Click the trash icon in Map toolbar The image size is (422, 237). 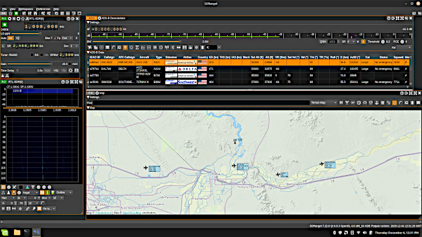click(x=412, y=102)
